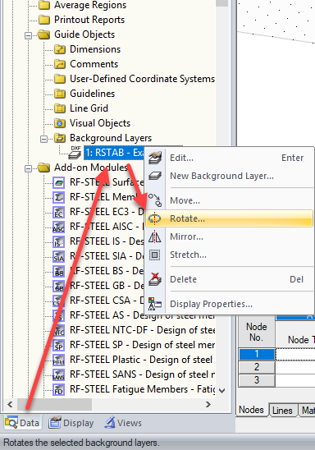Click the User-Defined Coordinate Systems folder icon
Image resolution: width=315 pixels, height=450 pixels.
(60, 79)
